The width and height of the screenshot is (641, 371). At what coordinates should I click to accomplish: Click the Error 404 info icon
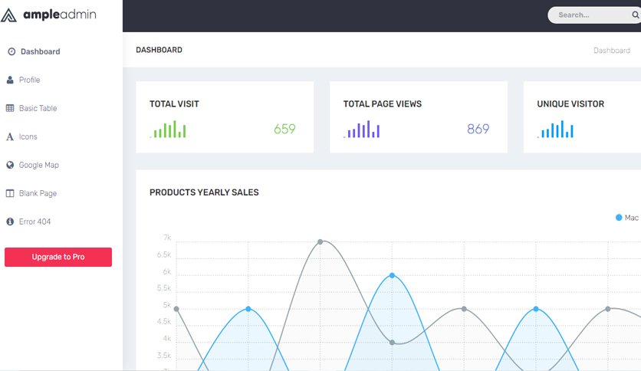click(x=10, y=222)
